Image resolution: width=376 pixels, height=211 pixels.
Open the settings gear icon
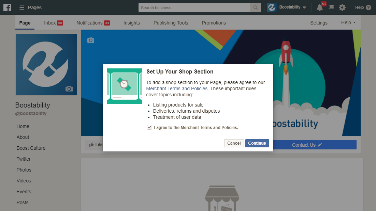click(342, 7)
